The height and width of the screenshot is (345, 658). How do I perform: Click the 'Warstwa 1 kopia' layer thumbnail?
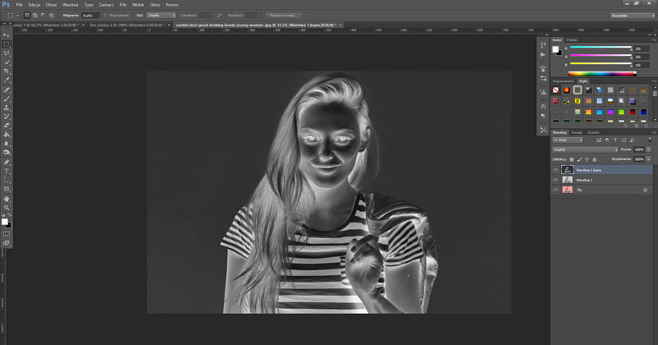[x=567, y=169]
